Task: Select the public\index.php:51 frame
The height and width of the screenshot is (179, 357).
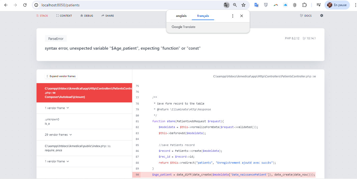Action: (84, 148)
